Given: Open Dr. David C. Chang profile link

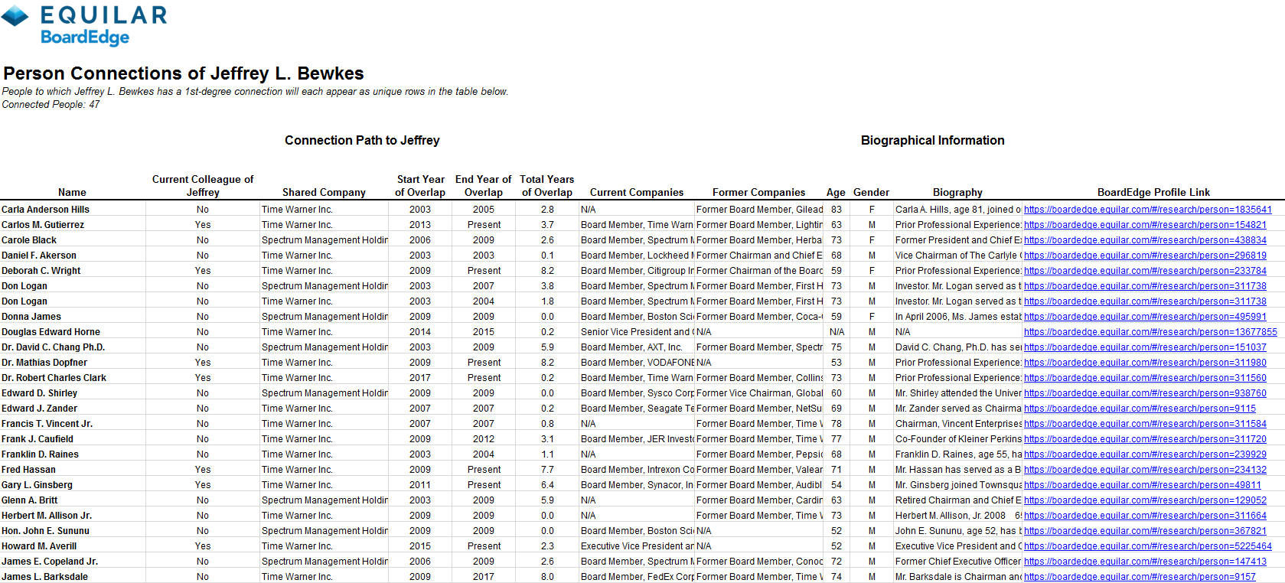Looking at the screenshot, I should pos(1145,347).
